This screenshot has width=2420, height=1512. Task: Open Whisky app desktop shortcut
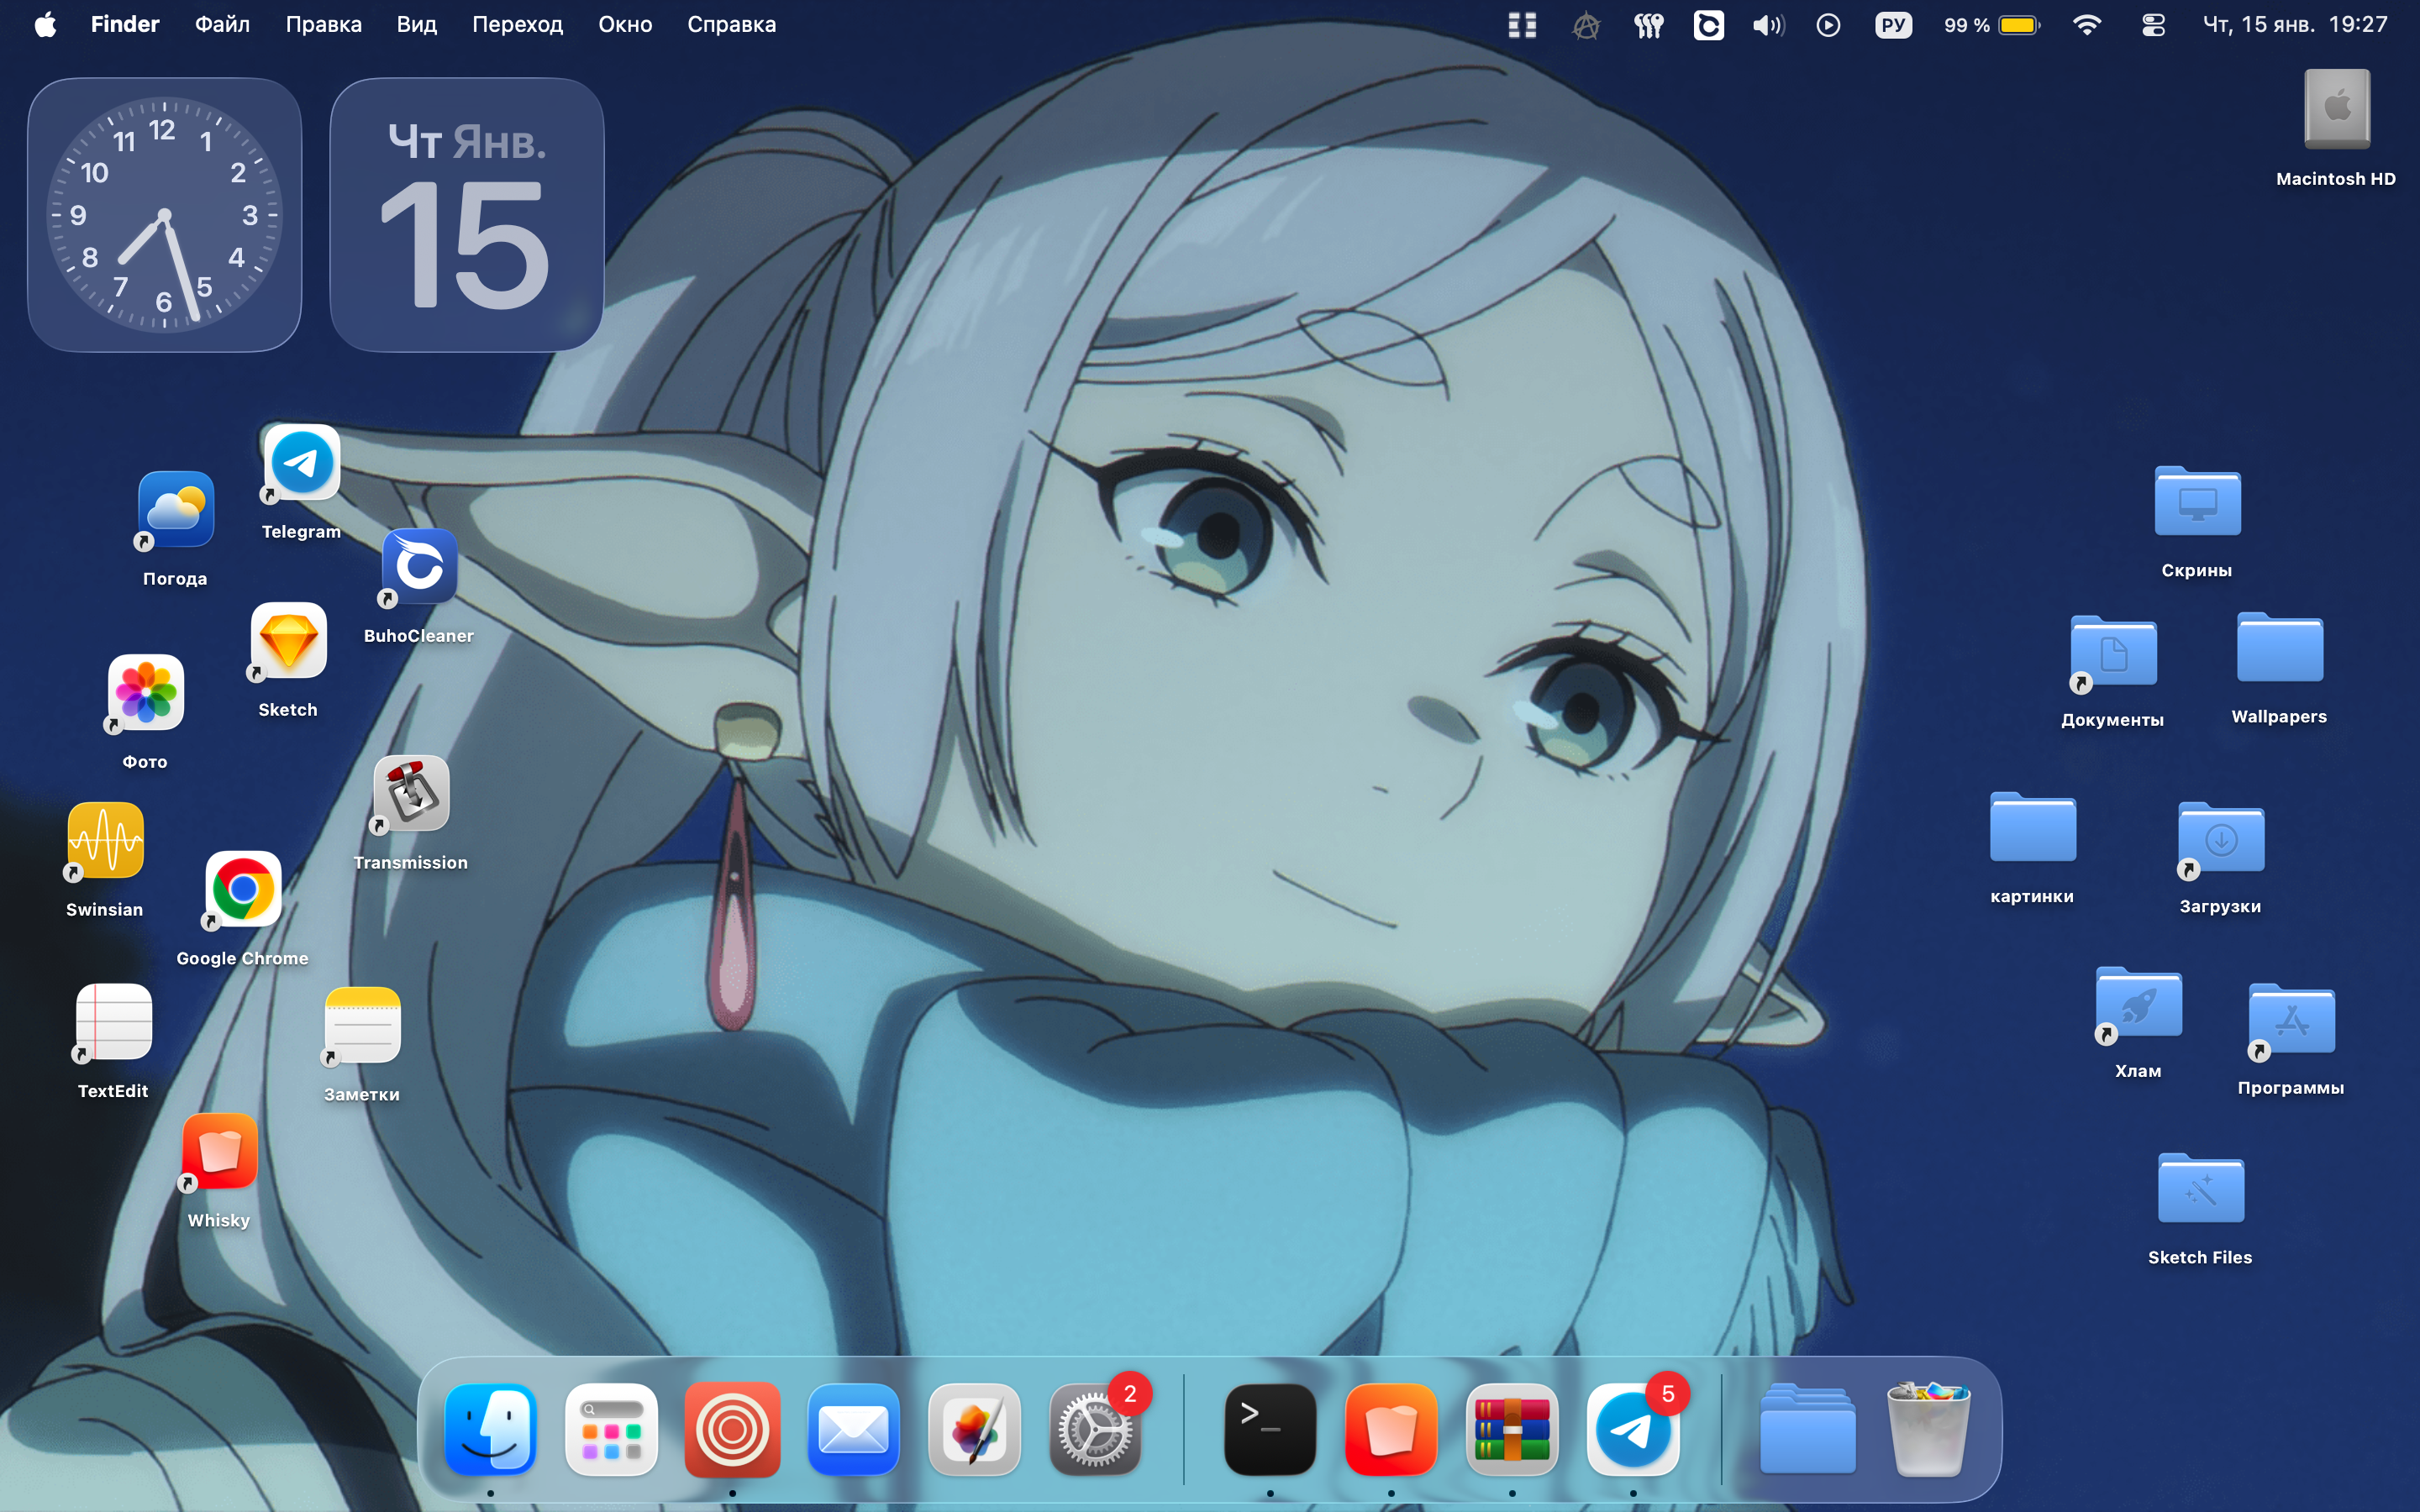tap(219, 1152)
